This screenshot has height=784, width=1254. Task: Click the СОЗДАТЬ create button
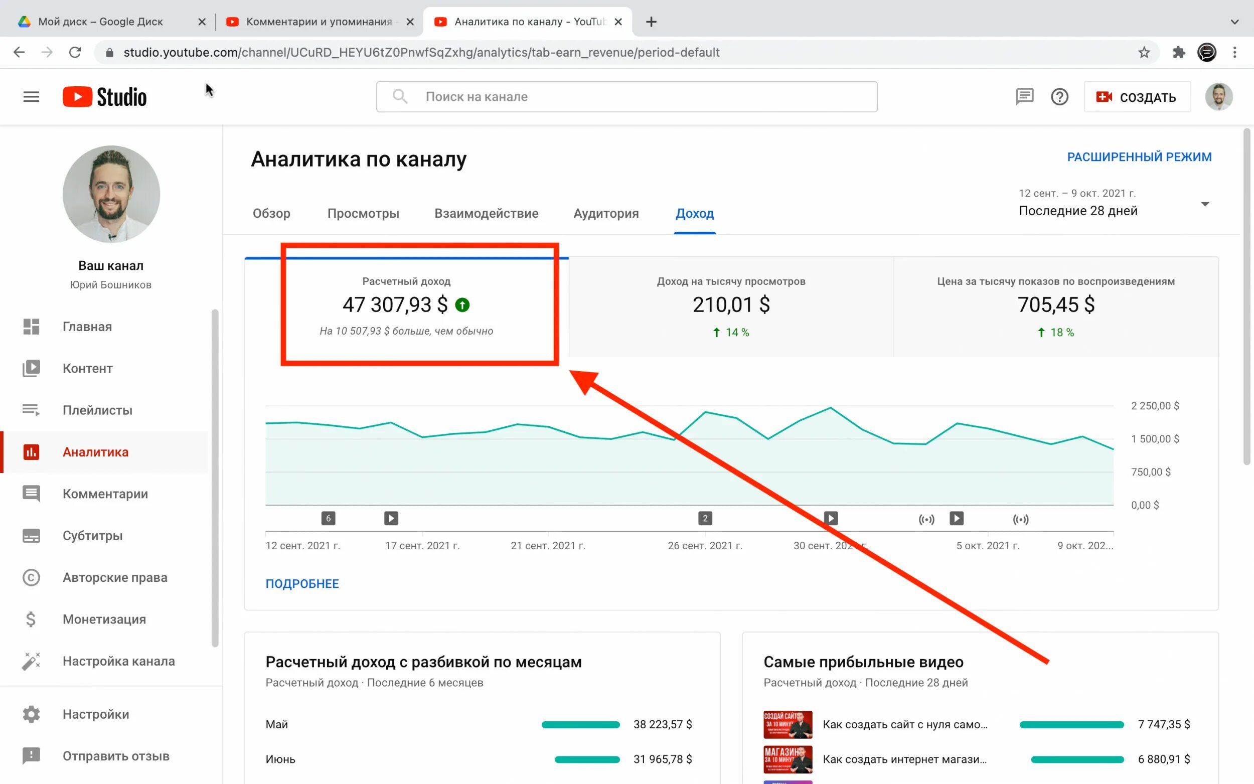point(1137,97)
